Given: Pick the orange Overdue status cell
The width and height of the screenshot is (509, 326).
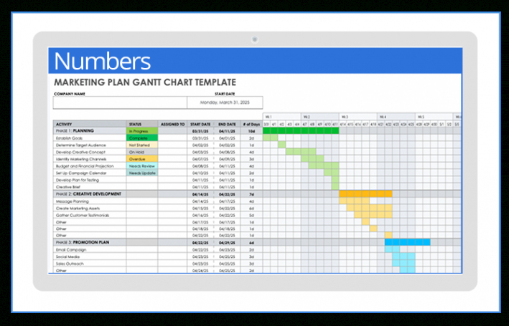Looking at the screenshot, I should click(x=143, y=158).
